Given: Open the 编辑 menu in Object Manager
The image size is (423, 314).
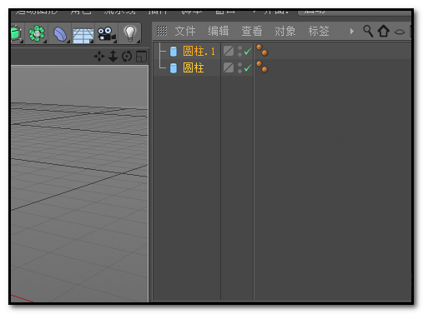Looking at the screenshot, I should 219,31.
